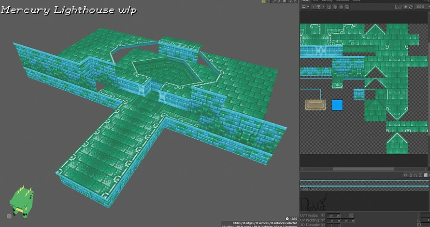Screen dimensions: 430x227
Task: Click the tileset horizontal scrollbar
Action: [364, 169]
